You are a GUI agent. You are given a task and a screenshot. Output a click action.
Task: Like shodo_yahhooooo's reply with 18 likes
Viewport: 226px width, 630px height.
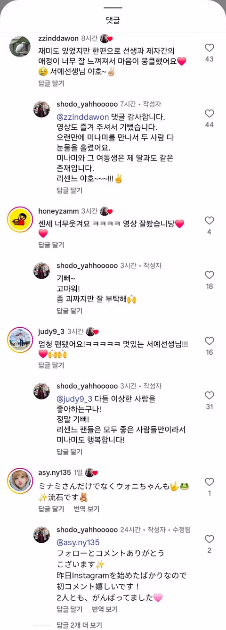[210, 275]
